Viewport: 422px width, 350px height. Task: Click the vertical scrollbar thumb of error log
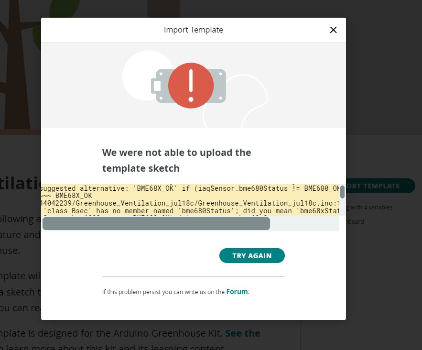pyautogui.click(x=342, y=192)
